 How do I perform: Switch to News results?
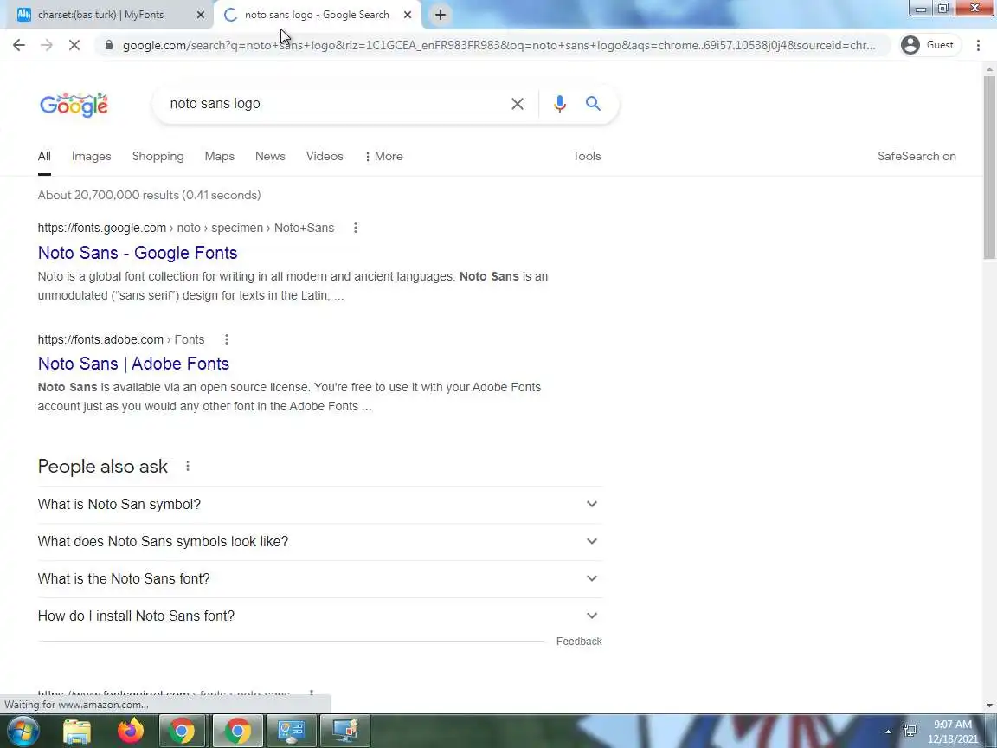pos(270,157)
